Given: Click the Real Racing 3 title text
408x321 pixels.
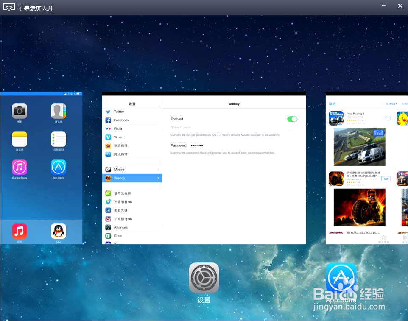Looking at the screenshot, I should 355,114.
